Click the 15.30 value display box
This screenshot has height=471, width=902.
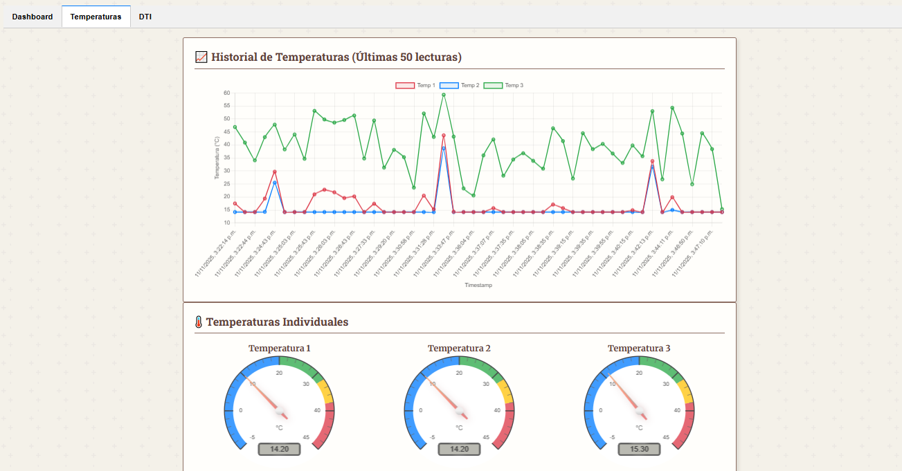(x=639, y=449)
